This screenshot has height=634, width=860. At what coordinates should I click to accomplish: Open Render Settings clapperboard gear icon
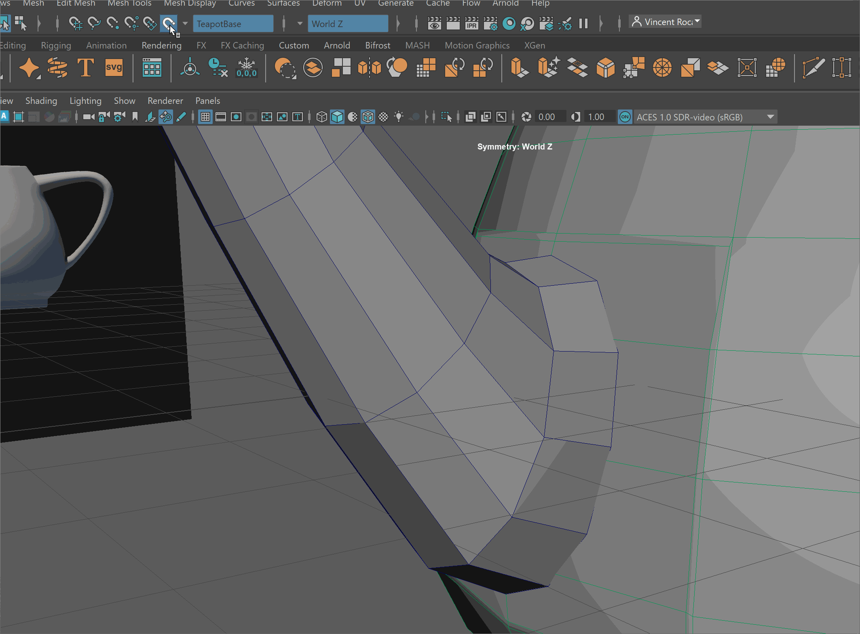(x=490, y=23)
